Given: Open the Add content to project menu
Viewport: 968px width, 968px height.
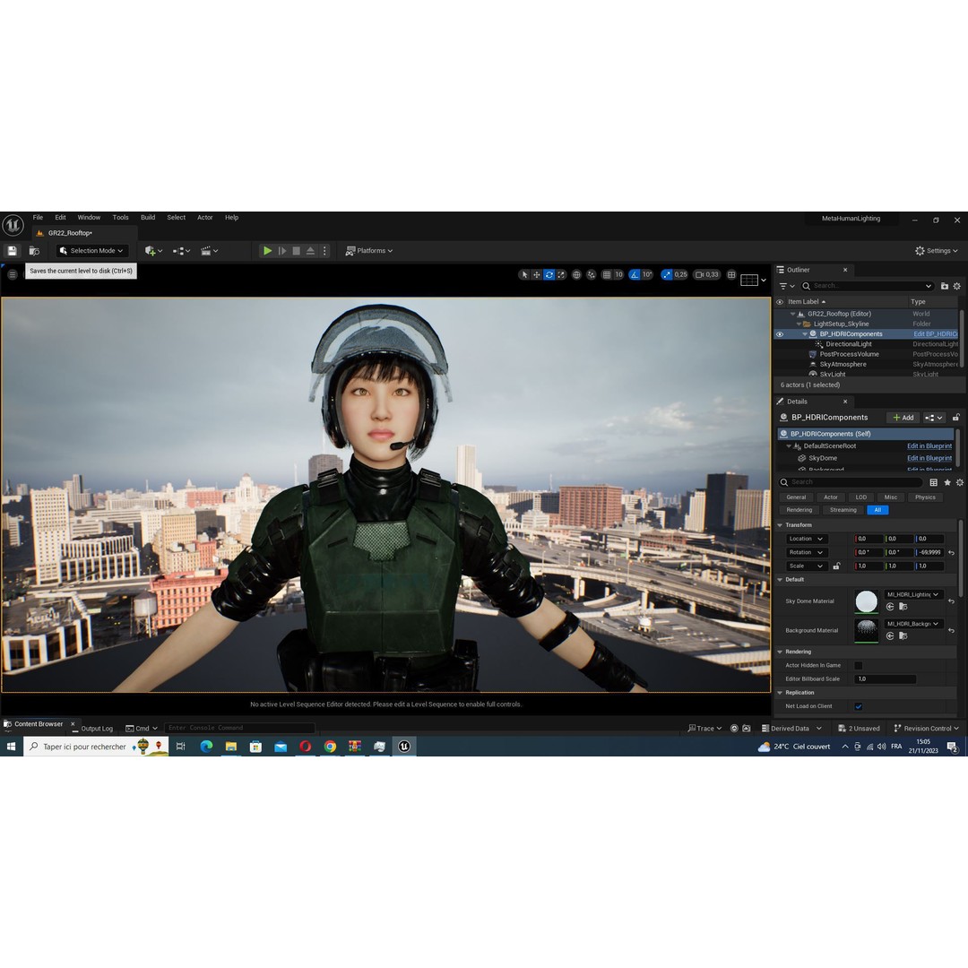Looking at the screenshot, I should (153, 251).
